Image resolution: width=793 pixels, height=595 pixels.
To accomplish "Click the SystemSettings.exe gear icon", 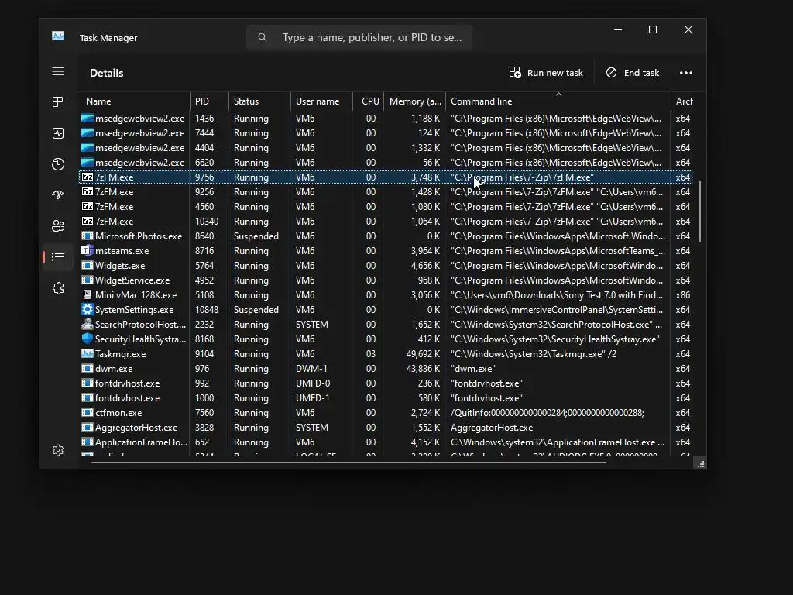I will coord(88,309).
